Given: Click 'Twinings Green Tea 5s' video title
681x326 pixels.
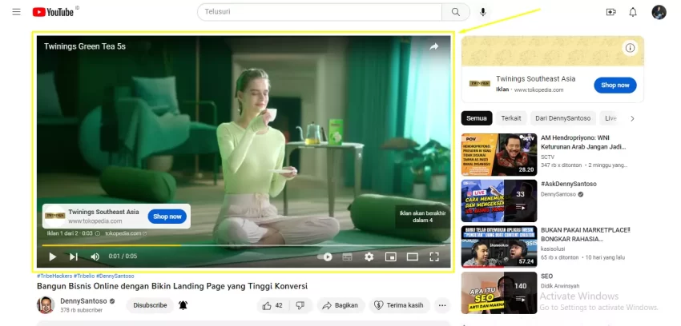Looking at the screenshot, I should coord(85,46).
